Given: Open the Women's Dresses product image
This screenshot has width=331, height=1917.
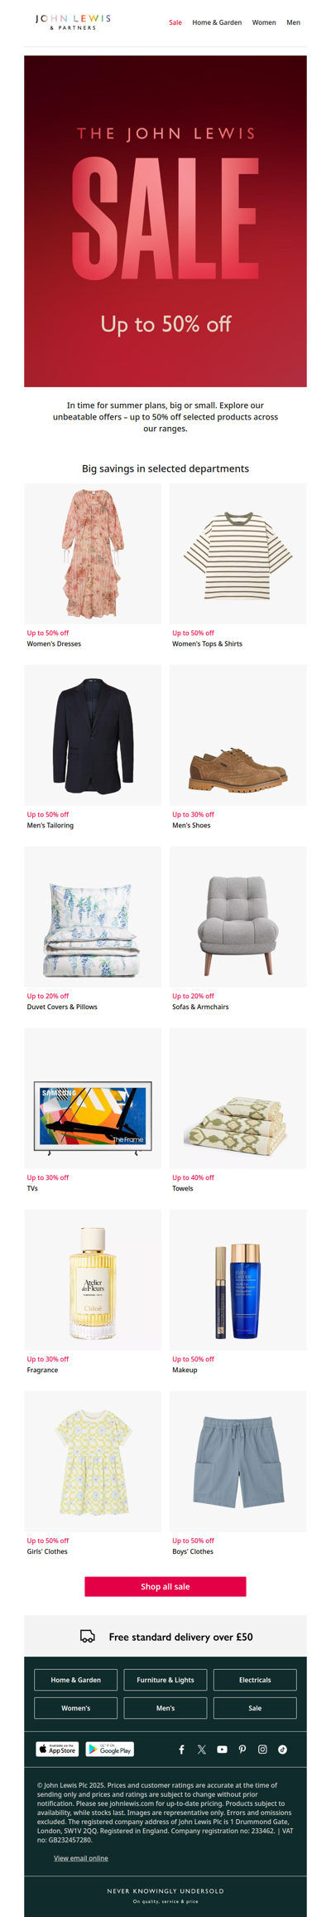Looking at the screenshot, I should 93,554.
